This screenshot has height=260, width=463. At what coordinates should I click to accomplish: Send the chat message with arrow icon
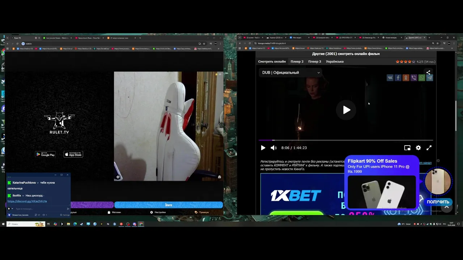[68, 209]
